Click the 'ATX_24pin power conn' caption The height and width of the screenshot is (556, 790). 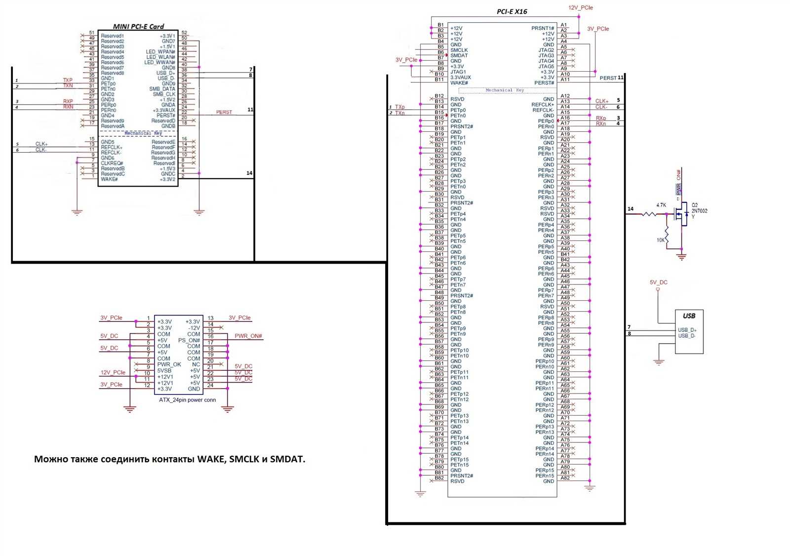click(x=187, y=400)
